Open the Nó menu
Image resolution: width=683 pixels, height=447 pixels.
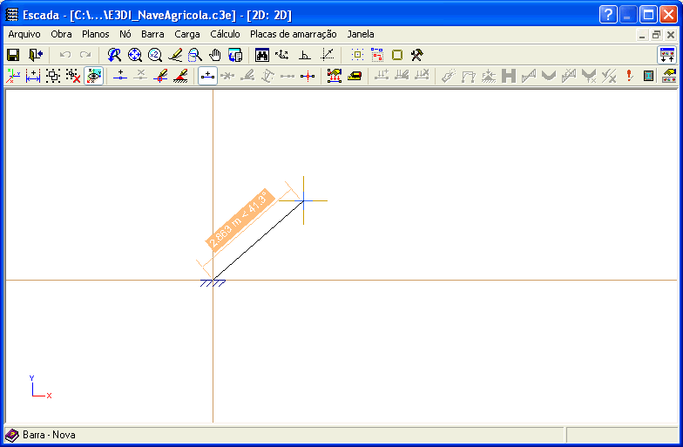(x=125, y=34)
